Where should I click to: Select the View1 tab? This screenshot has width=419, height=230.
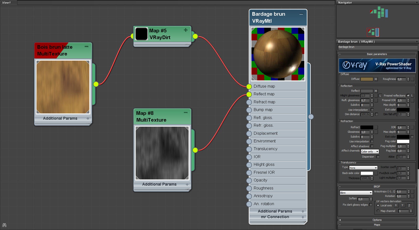(x=9, y=3)
